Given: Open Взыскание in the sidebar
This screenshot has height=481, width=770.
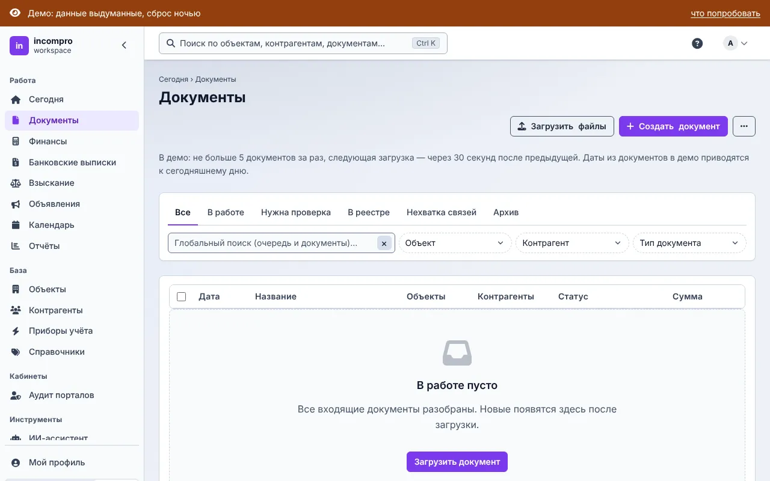Looking at the screenshot, I should (x=72, y=183).
